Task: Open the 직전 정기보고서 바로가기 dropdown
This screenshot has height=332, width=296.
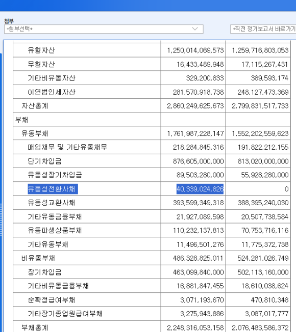Action: coord(263,29)
